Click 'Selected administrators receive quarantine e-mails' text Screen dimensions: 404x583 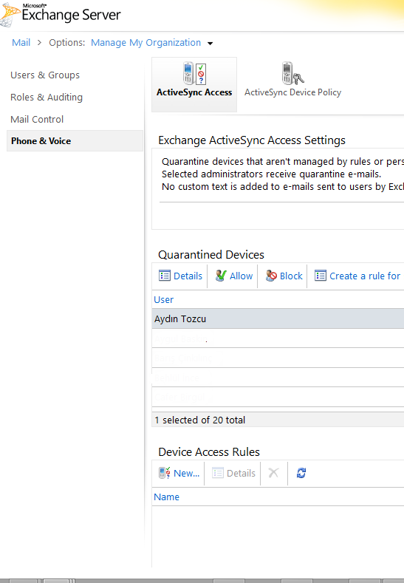coord(272,174)
